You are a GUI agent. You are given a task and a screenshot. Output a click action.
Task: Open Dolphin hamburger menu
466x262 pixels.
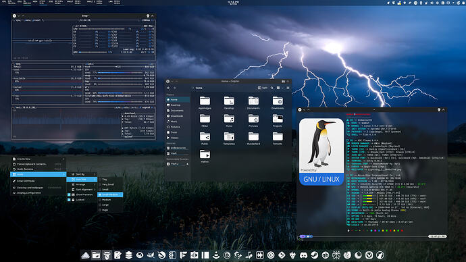(x=288, y=88)
